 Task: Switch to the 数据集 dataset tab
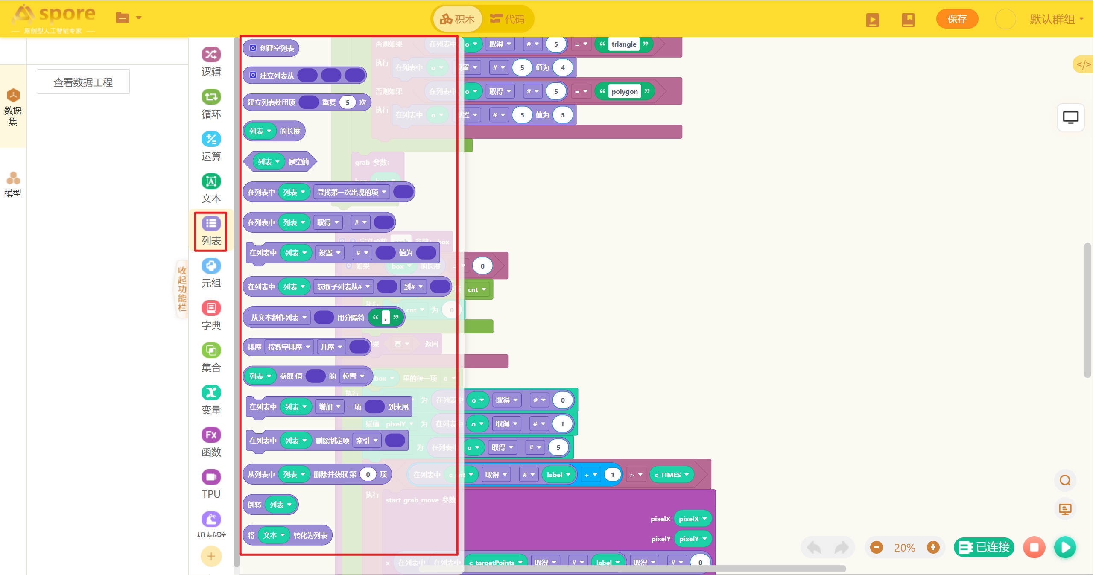coord(13,106)
